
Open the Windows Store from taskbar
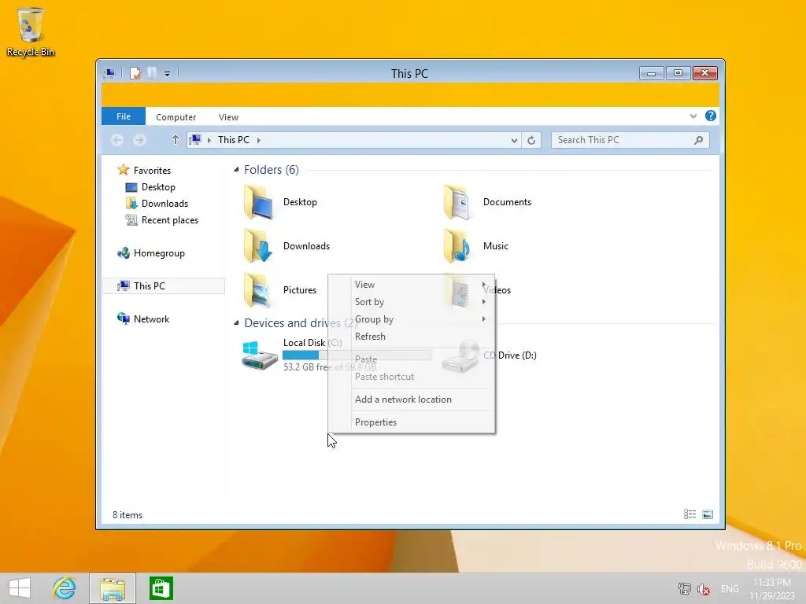(161, 588)
